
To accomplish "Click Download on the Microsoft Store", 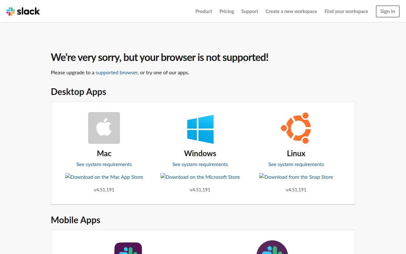I will (x=200, y=177).
